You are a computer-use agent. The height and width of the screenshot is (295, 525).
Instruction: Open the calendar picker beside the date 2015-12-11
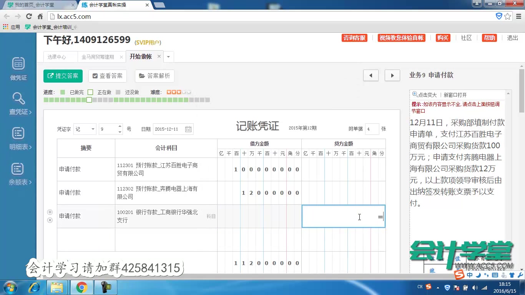click(x=188, y=129)
